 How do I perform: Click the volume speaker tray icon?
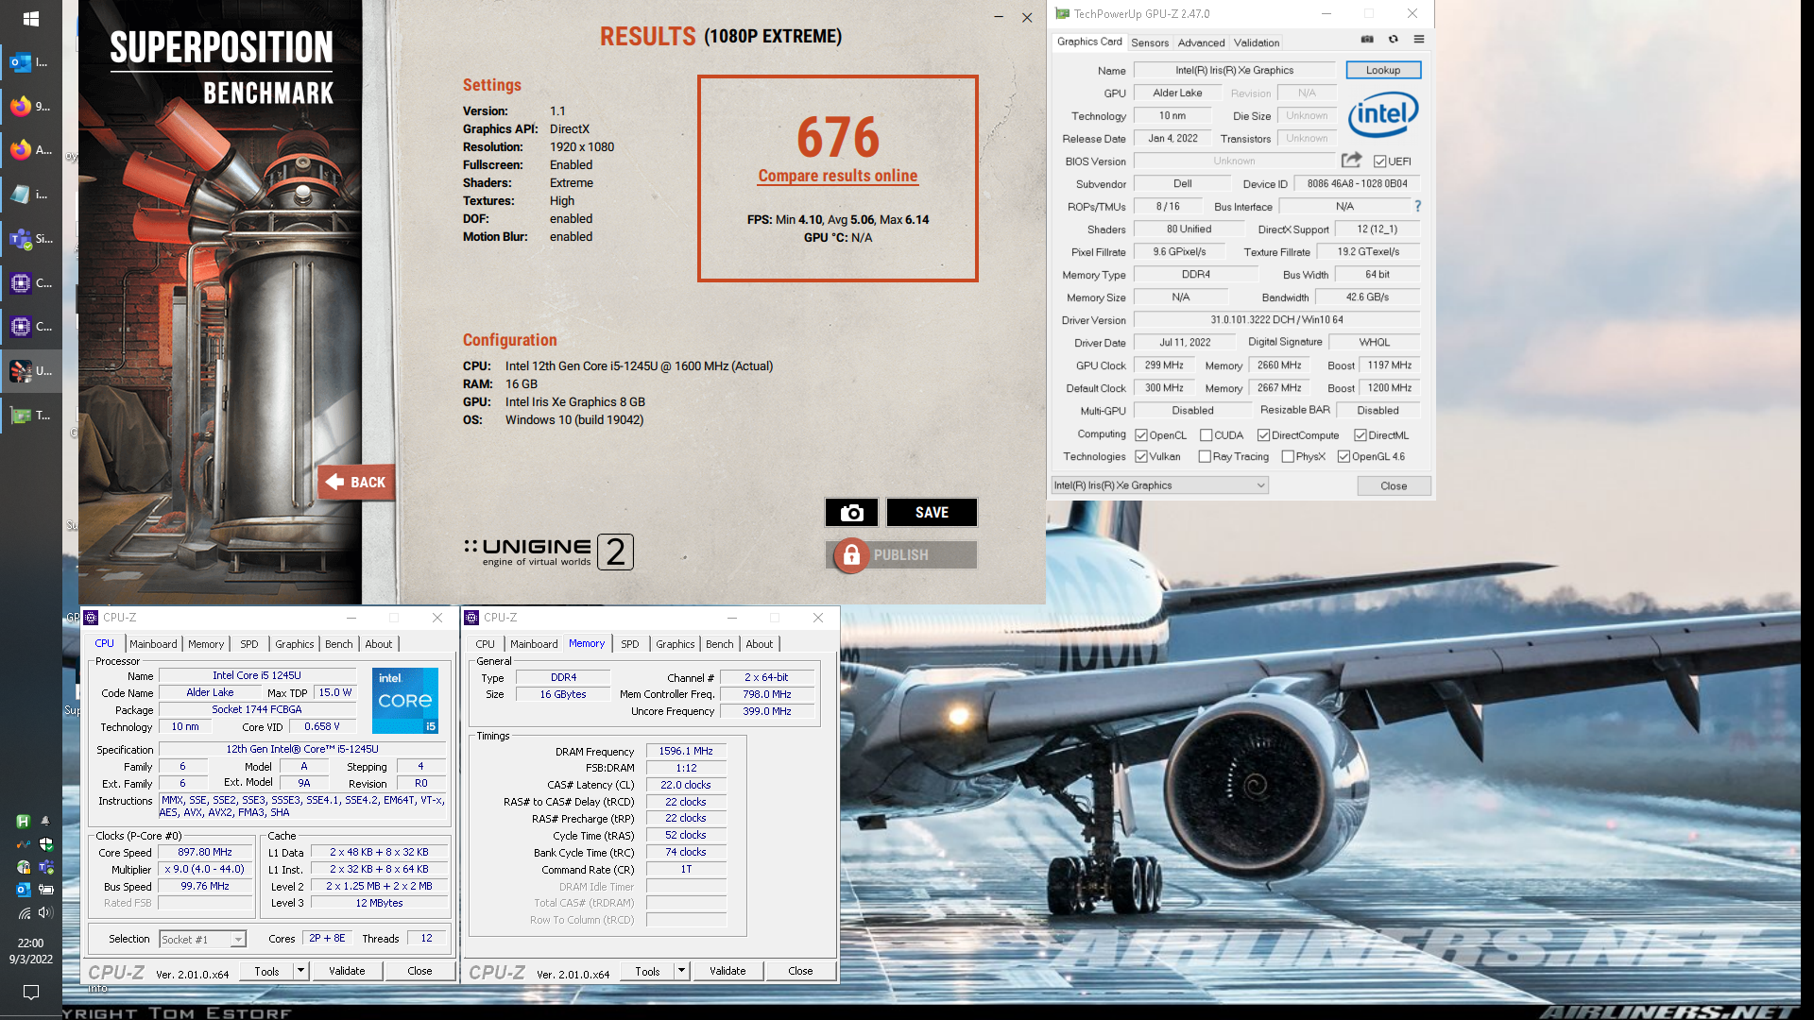pos(45,912)
